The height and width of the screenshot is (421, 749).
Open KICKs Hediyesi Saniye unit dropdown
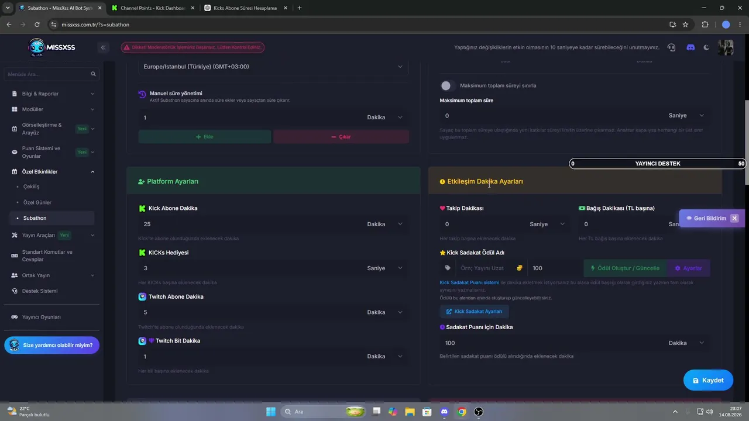385,268
